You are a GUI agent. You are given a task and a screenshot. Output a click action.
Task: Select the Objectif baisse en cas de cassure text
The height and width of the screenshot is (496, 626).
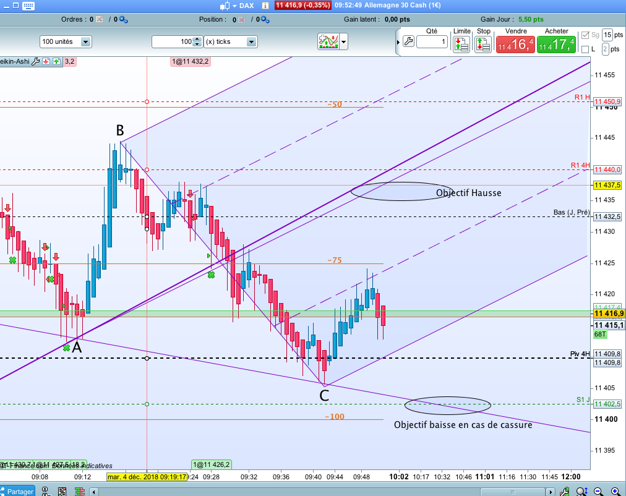(x=463, y=425)
